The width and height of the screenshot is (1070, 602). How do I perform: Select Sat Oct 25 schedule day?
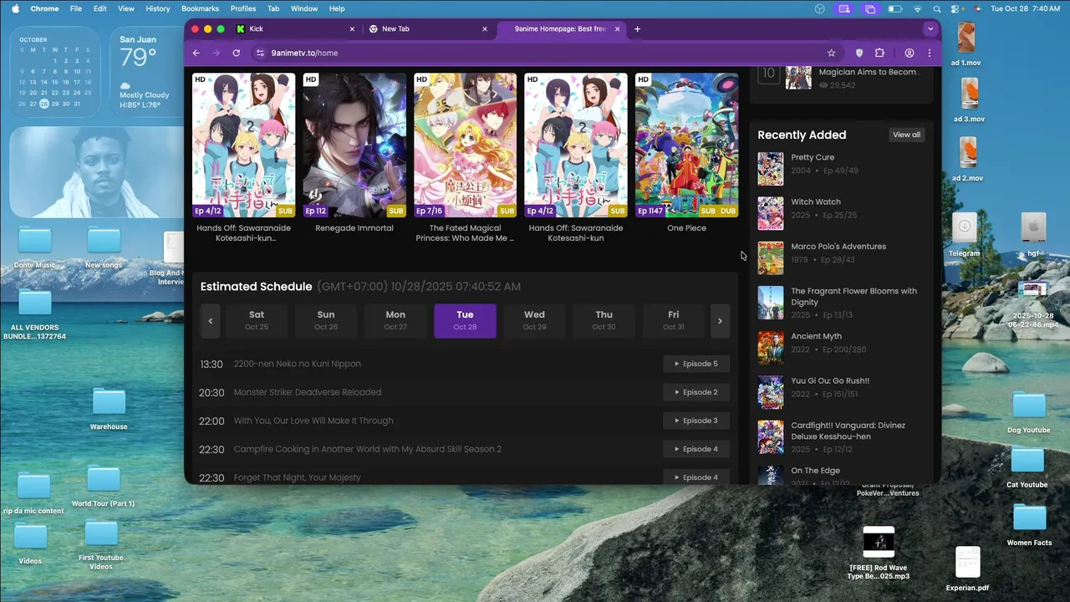click(257, 321)
